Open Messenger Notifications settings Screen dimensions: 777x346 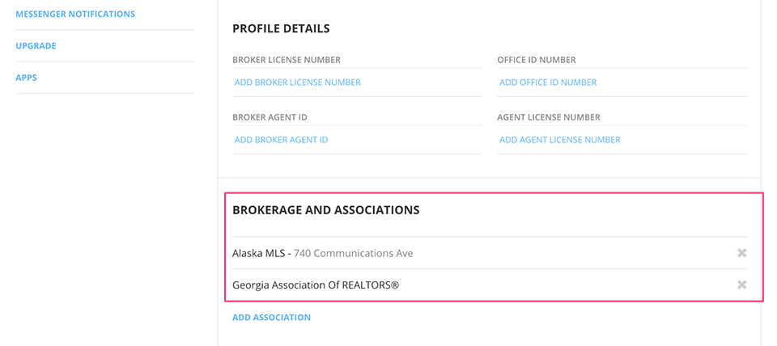tap(75, 15)
